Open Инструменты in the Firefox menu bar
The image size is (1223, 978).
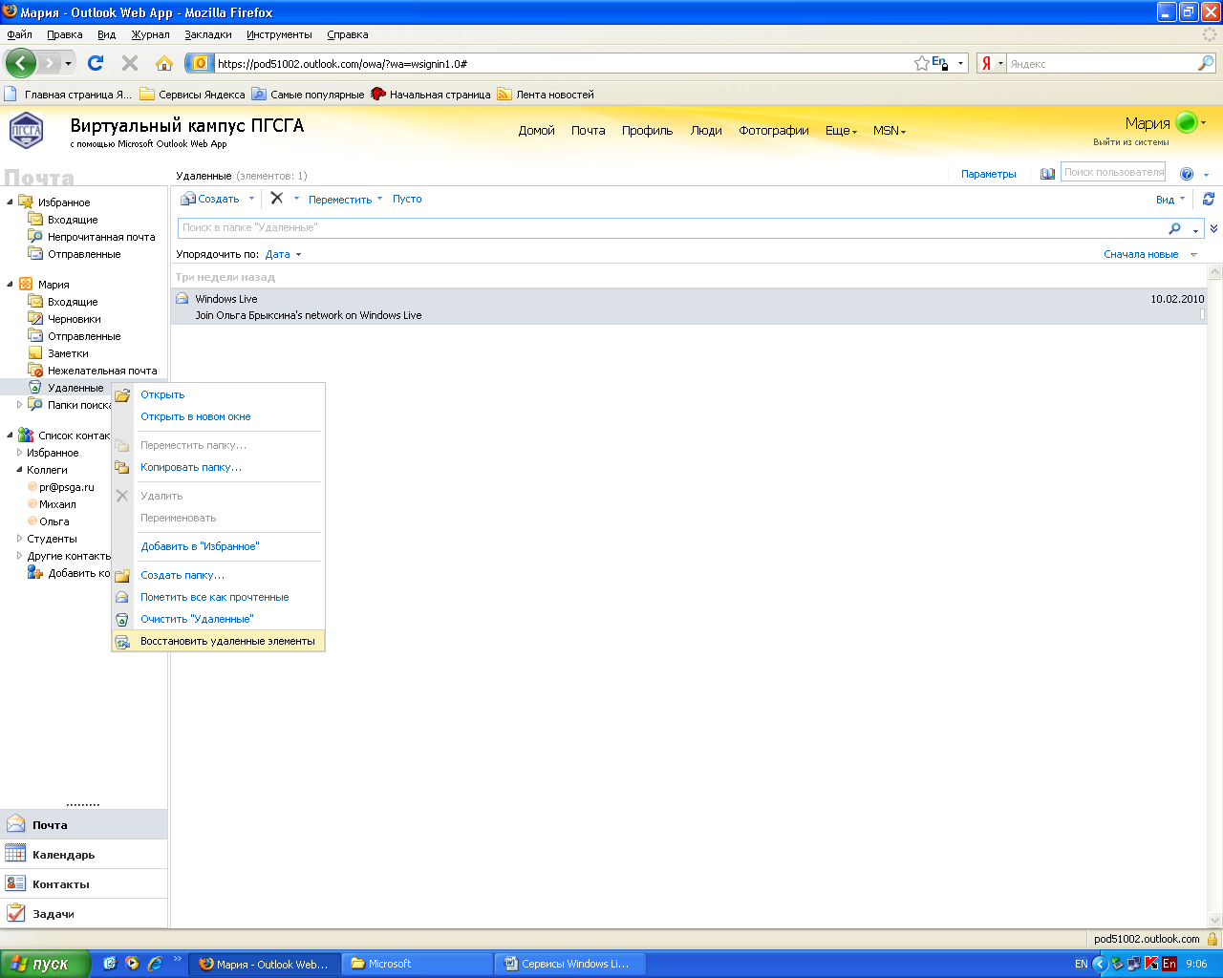279,34
